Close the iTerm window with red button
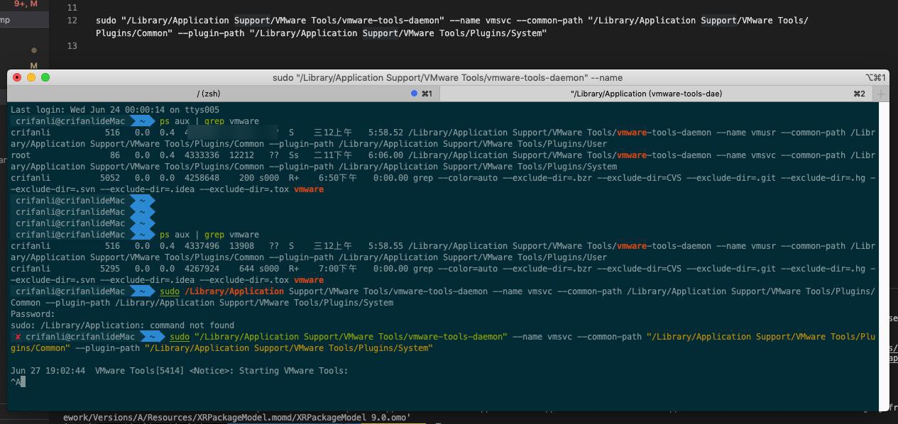The height and width of the screenshot is (424, 898). click(17, 77)
